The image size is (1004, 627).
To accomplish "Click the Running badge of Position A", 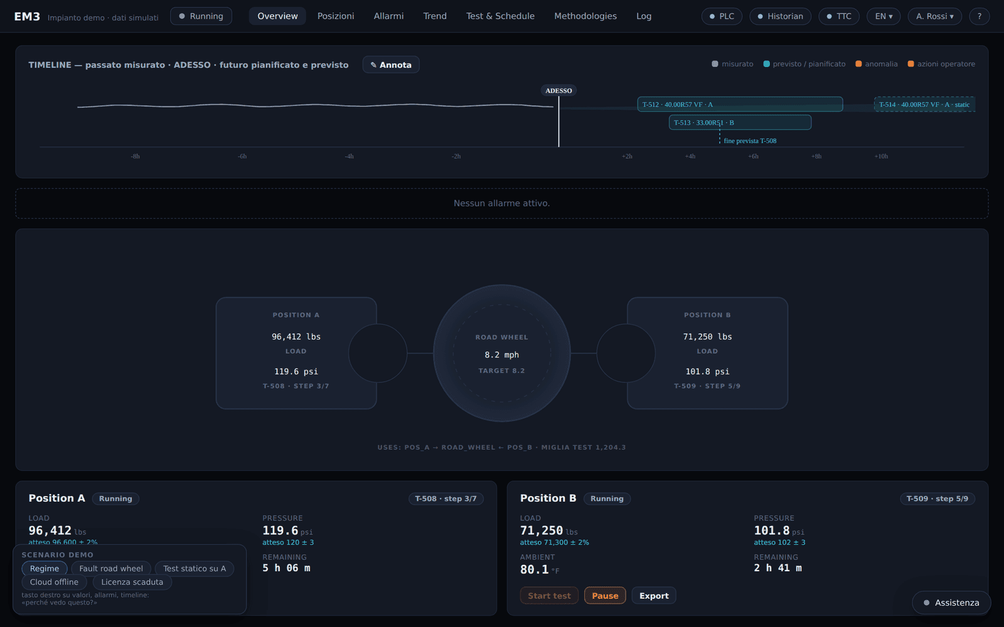I will click(x=115, y=498).
